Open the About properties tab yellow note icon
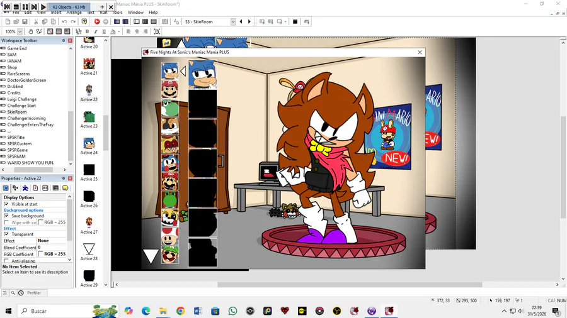Viewport: 567px width, 318px height. 65,188
